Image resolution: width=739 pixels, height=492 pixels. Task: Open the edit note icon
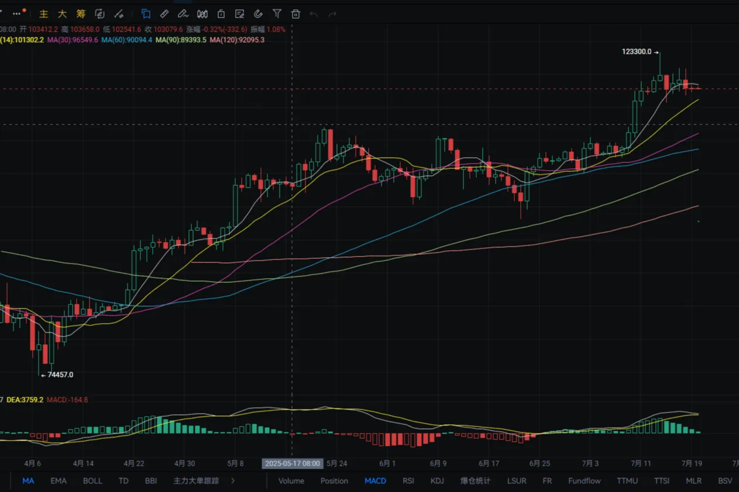[239, 13]
